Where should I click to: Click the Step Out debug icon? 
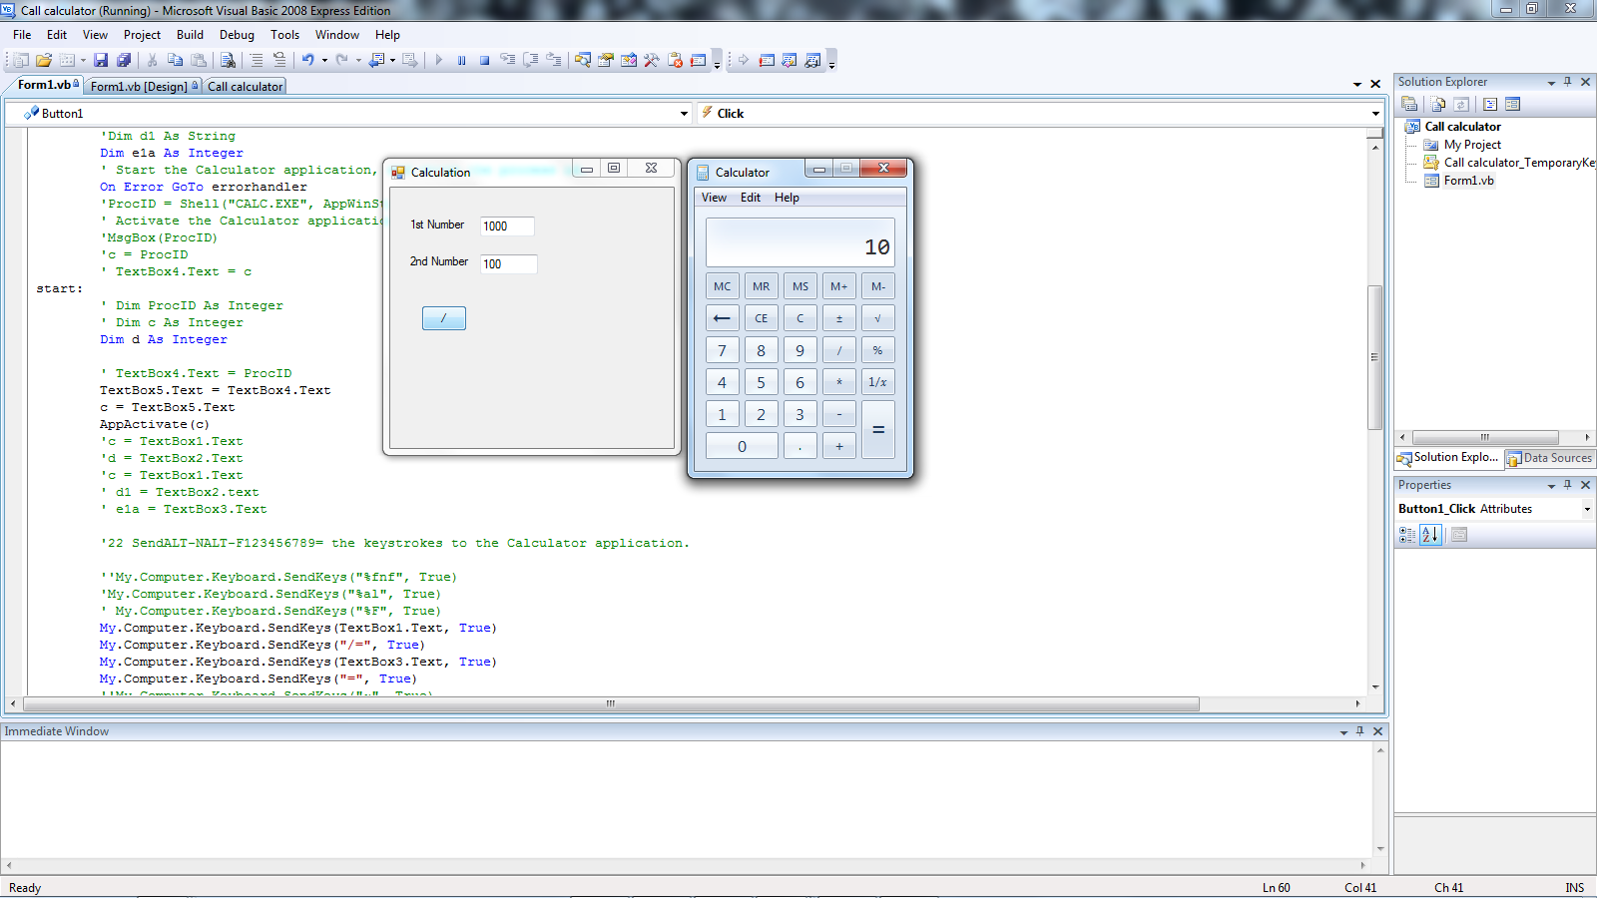point(553,60)
